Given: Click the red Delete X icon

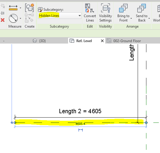Looking at the screenshot, I should coord(3,20).
